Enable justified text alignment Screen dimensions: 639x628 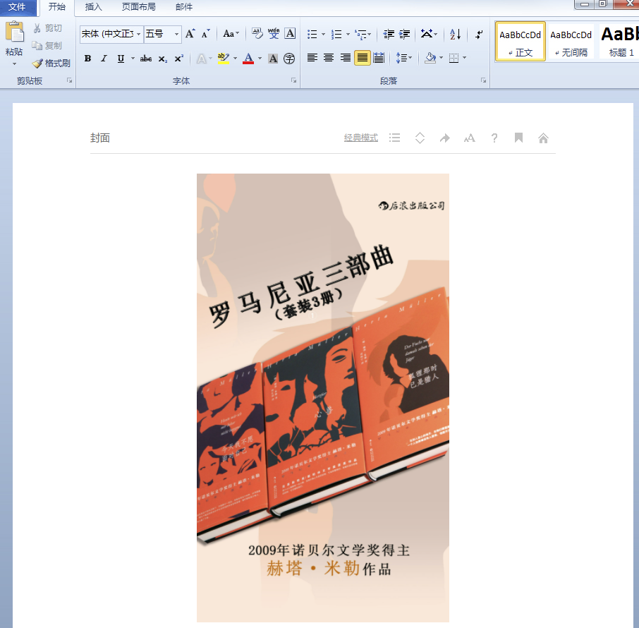362,58
